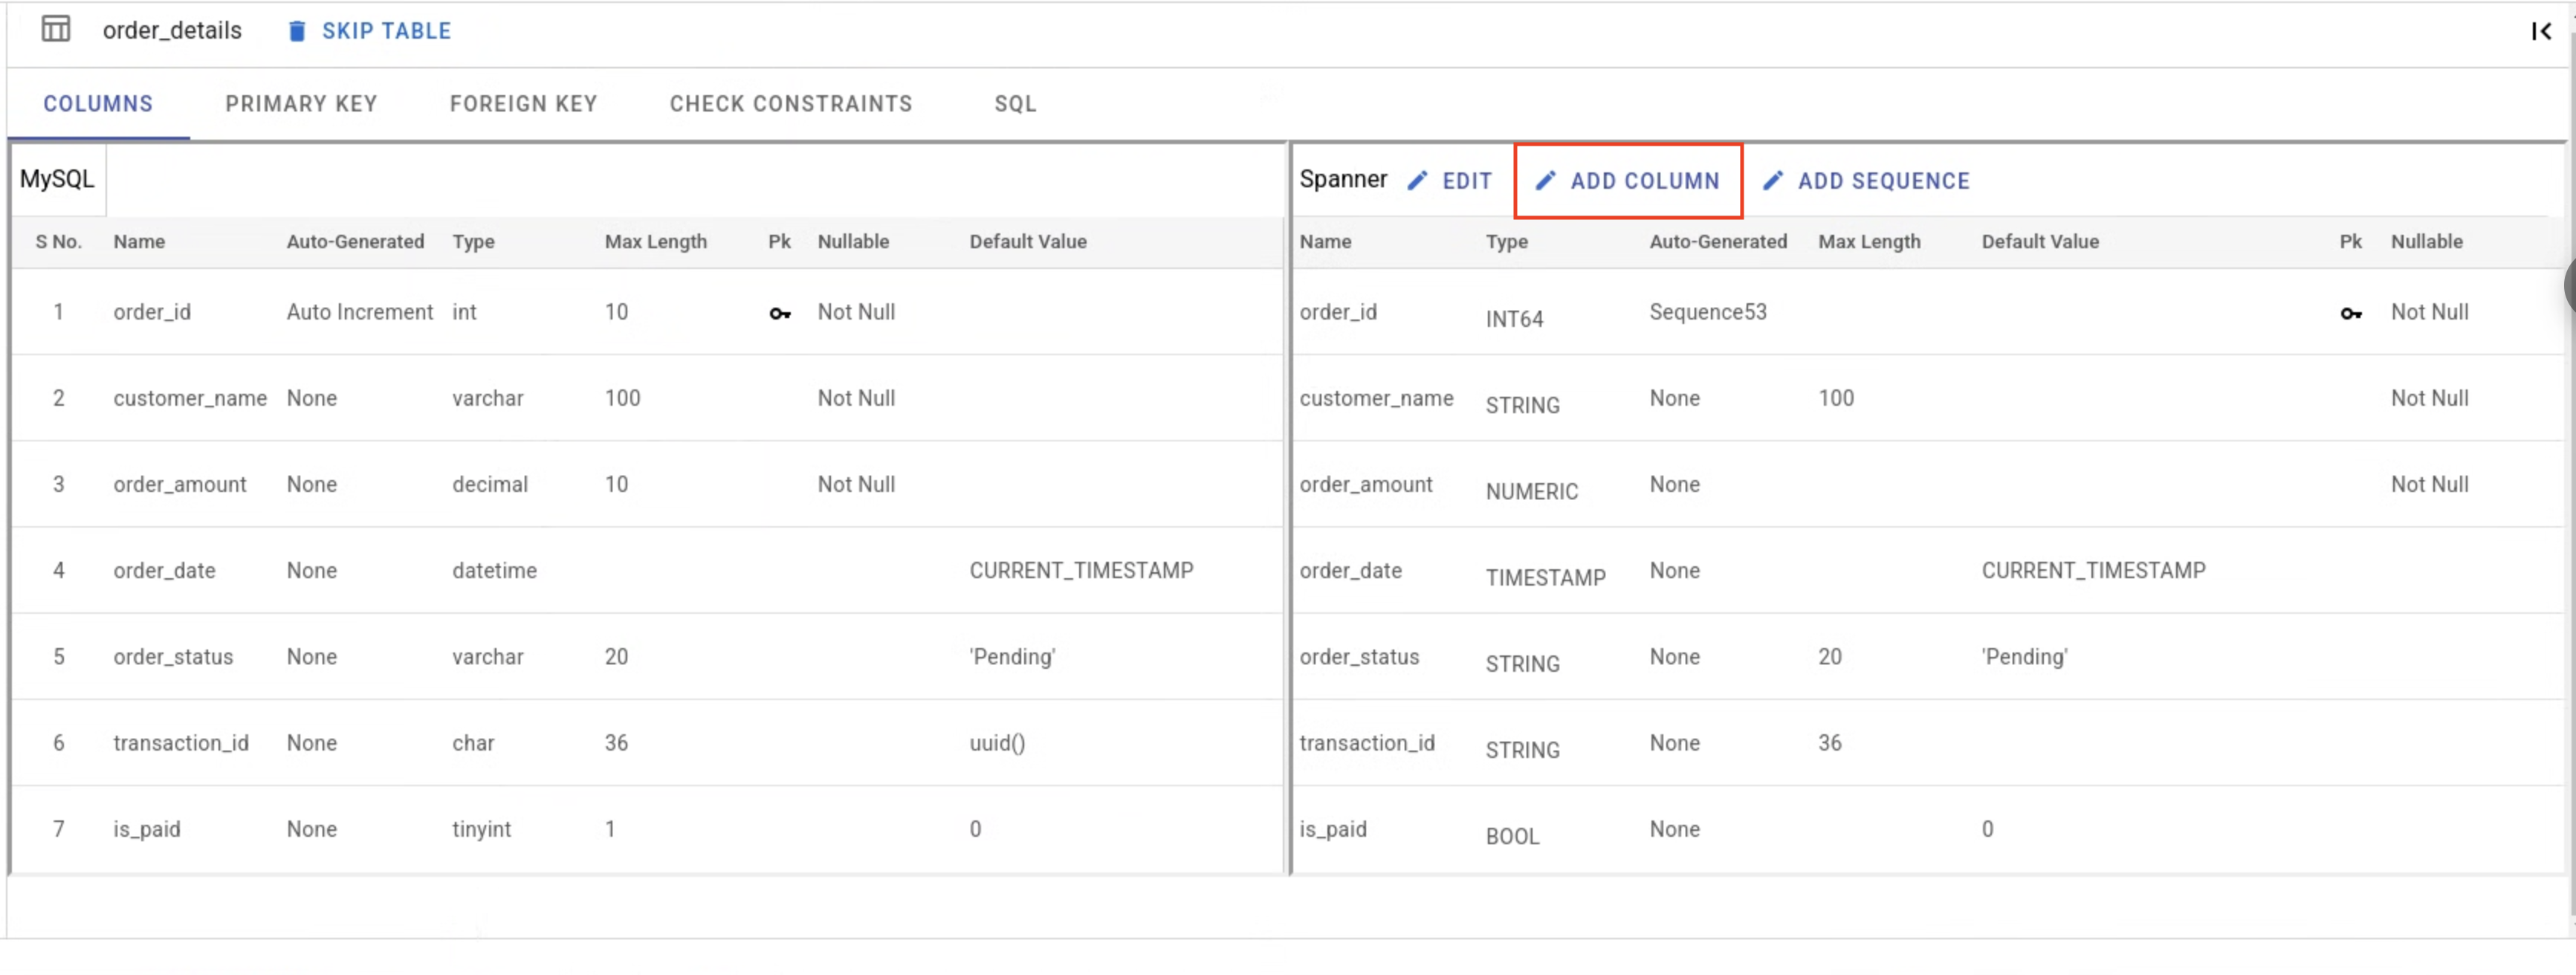Collapse panel with the arrow-bar icon

click(2541, 32)
